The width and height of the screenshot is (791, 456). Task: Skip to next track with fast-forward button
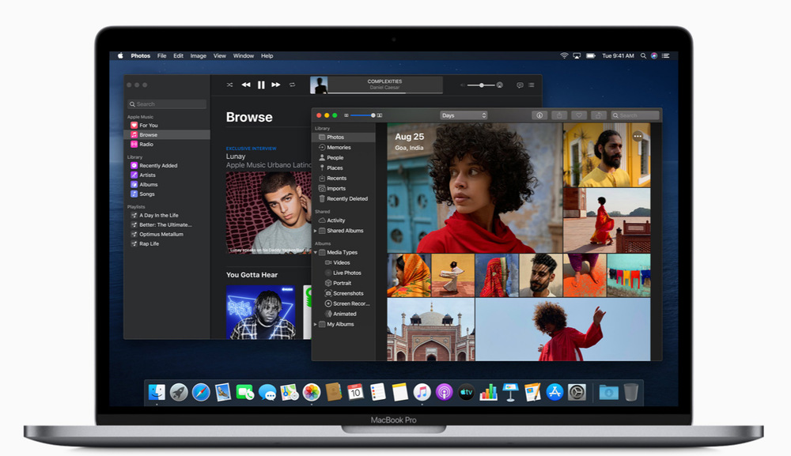276,85
